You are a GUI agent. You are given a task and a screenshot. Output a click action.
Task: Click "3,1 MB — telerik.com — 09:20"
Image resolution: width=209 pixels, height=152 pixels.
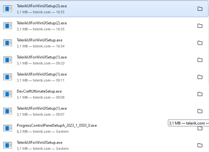click(41, 63)
